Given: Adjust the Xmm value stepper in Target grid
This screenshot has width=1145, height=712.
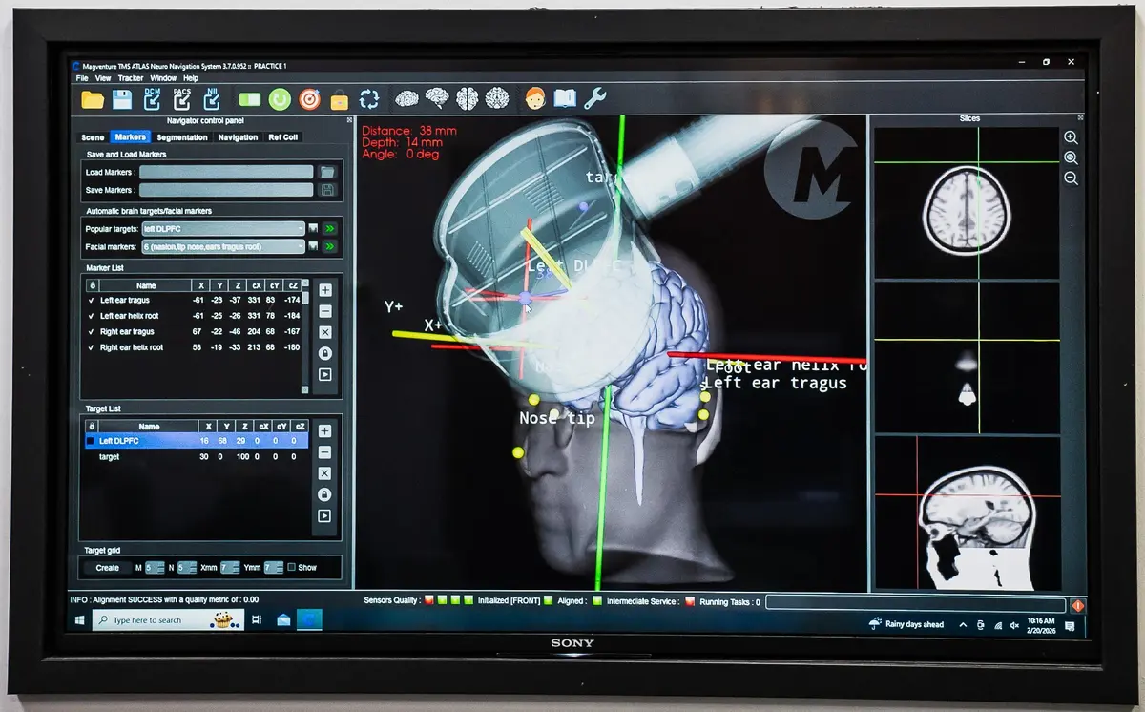Looking at the screenshot, I should click(230, 568).
